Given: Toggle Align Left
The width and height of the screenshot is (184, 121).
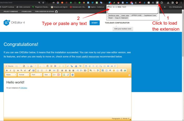Looking at the screenshot, I should (x=62, y=70).
